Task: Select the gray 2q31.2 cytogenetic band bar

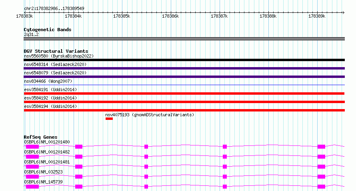Action: click(x=184, y=39)
